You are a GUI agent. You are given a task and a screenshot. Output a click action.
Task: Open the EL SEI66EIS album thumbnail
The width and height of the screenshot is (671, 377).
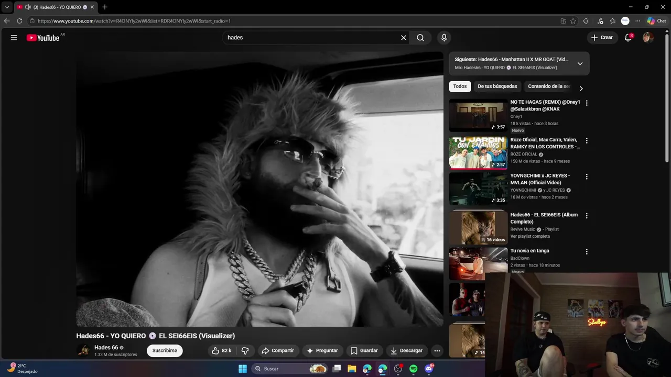478,228
